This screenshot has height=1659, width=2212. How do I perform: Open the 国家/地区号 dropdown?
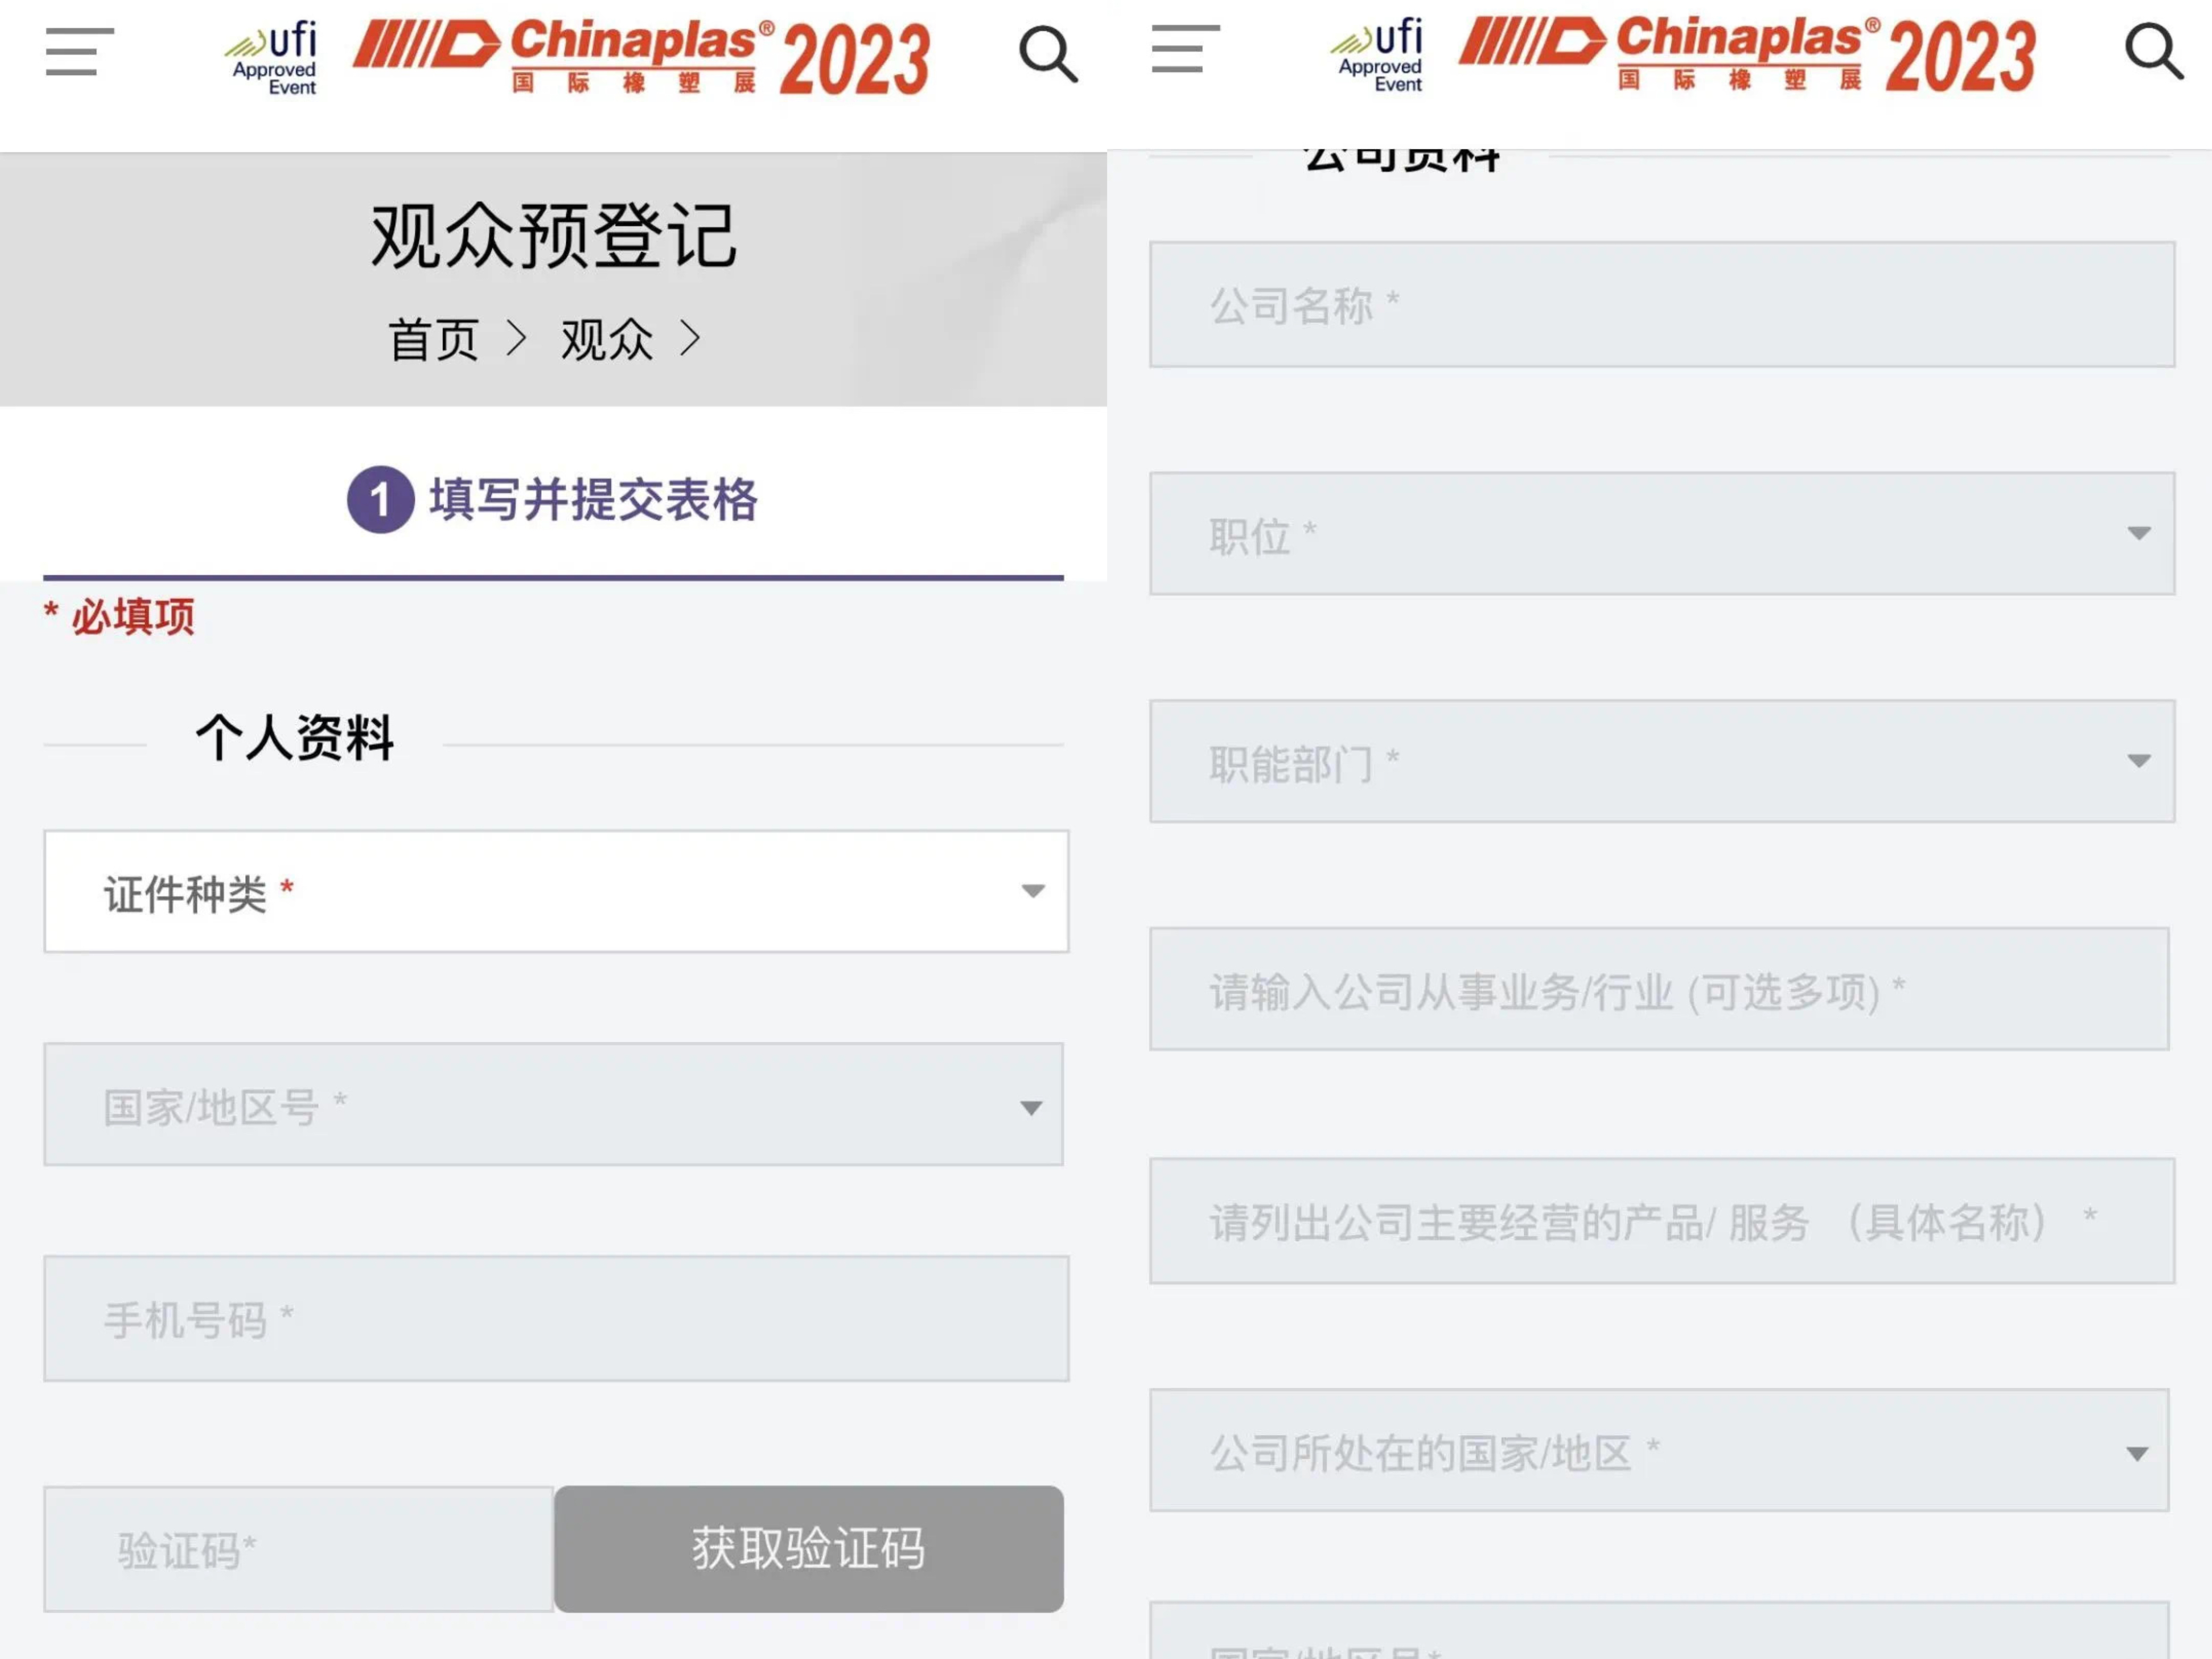(x=553, y=1105)
